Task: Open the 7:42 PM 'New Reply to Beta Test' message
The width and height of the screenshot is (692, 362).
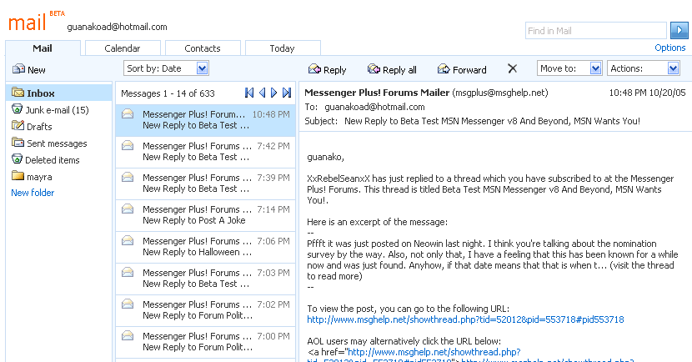Action: coord(205,152)
